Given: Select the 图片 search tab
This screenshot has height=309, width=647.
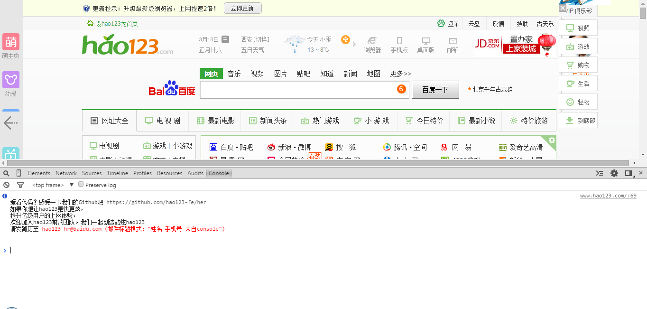Looking at the screenshot, I should tap(280, 74).
